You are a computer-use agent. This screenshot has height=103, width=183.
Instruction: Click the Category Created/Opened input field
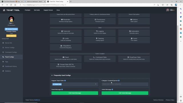[125, 84]
